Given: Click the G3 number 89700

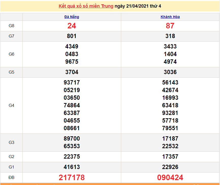Looking at the screenshot, I should coord(72,139).
